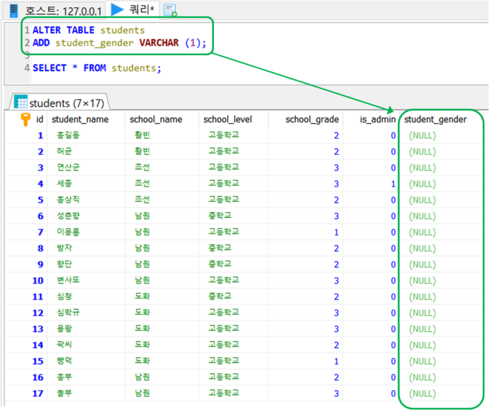Select the cell 변사또

(68, 280)
